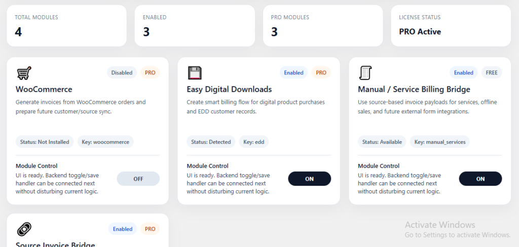This screenshot has height=247, width=519.
Task: Click the 'Status: Available' tag
Action: (382, 142)
